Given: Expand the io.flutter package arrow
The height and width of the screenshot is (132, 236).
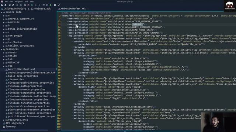Looking at the screenshot, I should pos(4,43).
